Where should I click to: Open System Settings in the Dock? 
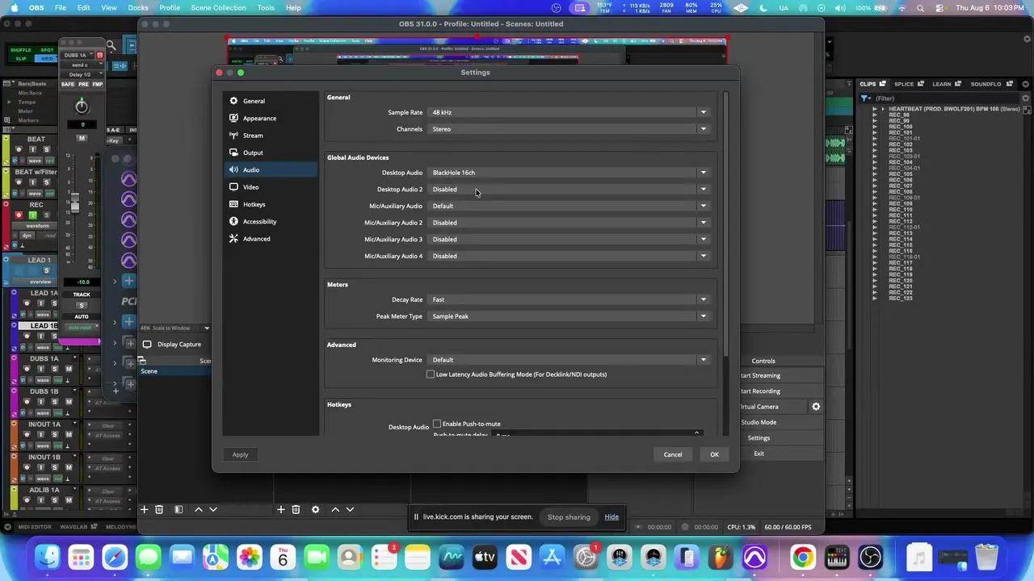coord(586,557)
